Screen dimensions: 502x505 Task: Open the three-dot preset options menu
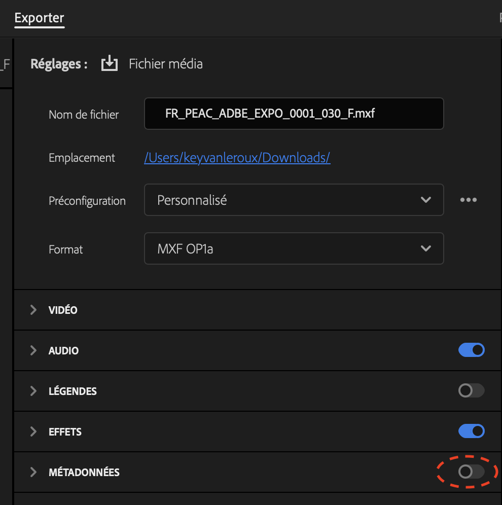(x=468, y=200)
